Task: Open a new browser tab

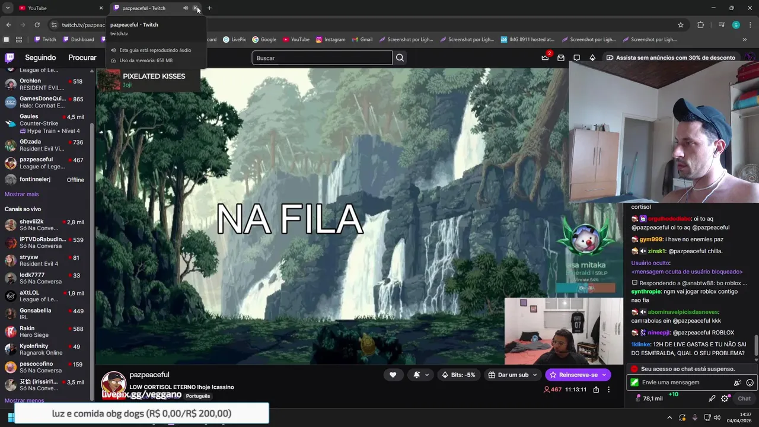Action: click(x=209, y=8)
